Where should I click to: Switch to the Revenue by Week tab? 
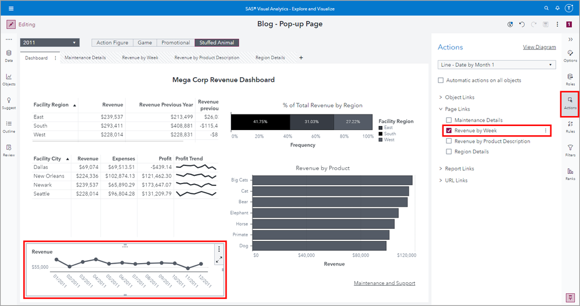[140, 57]
